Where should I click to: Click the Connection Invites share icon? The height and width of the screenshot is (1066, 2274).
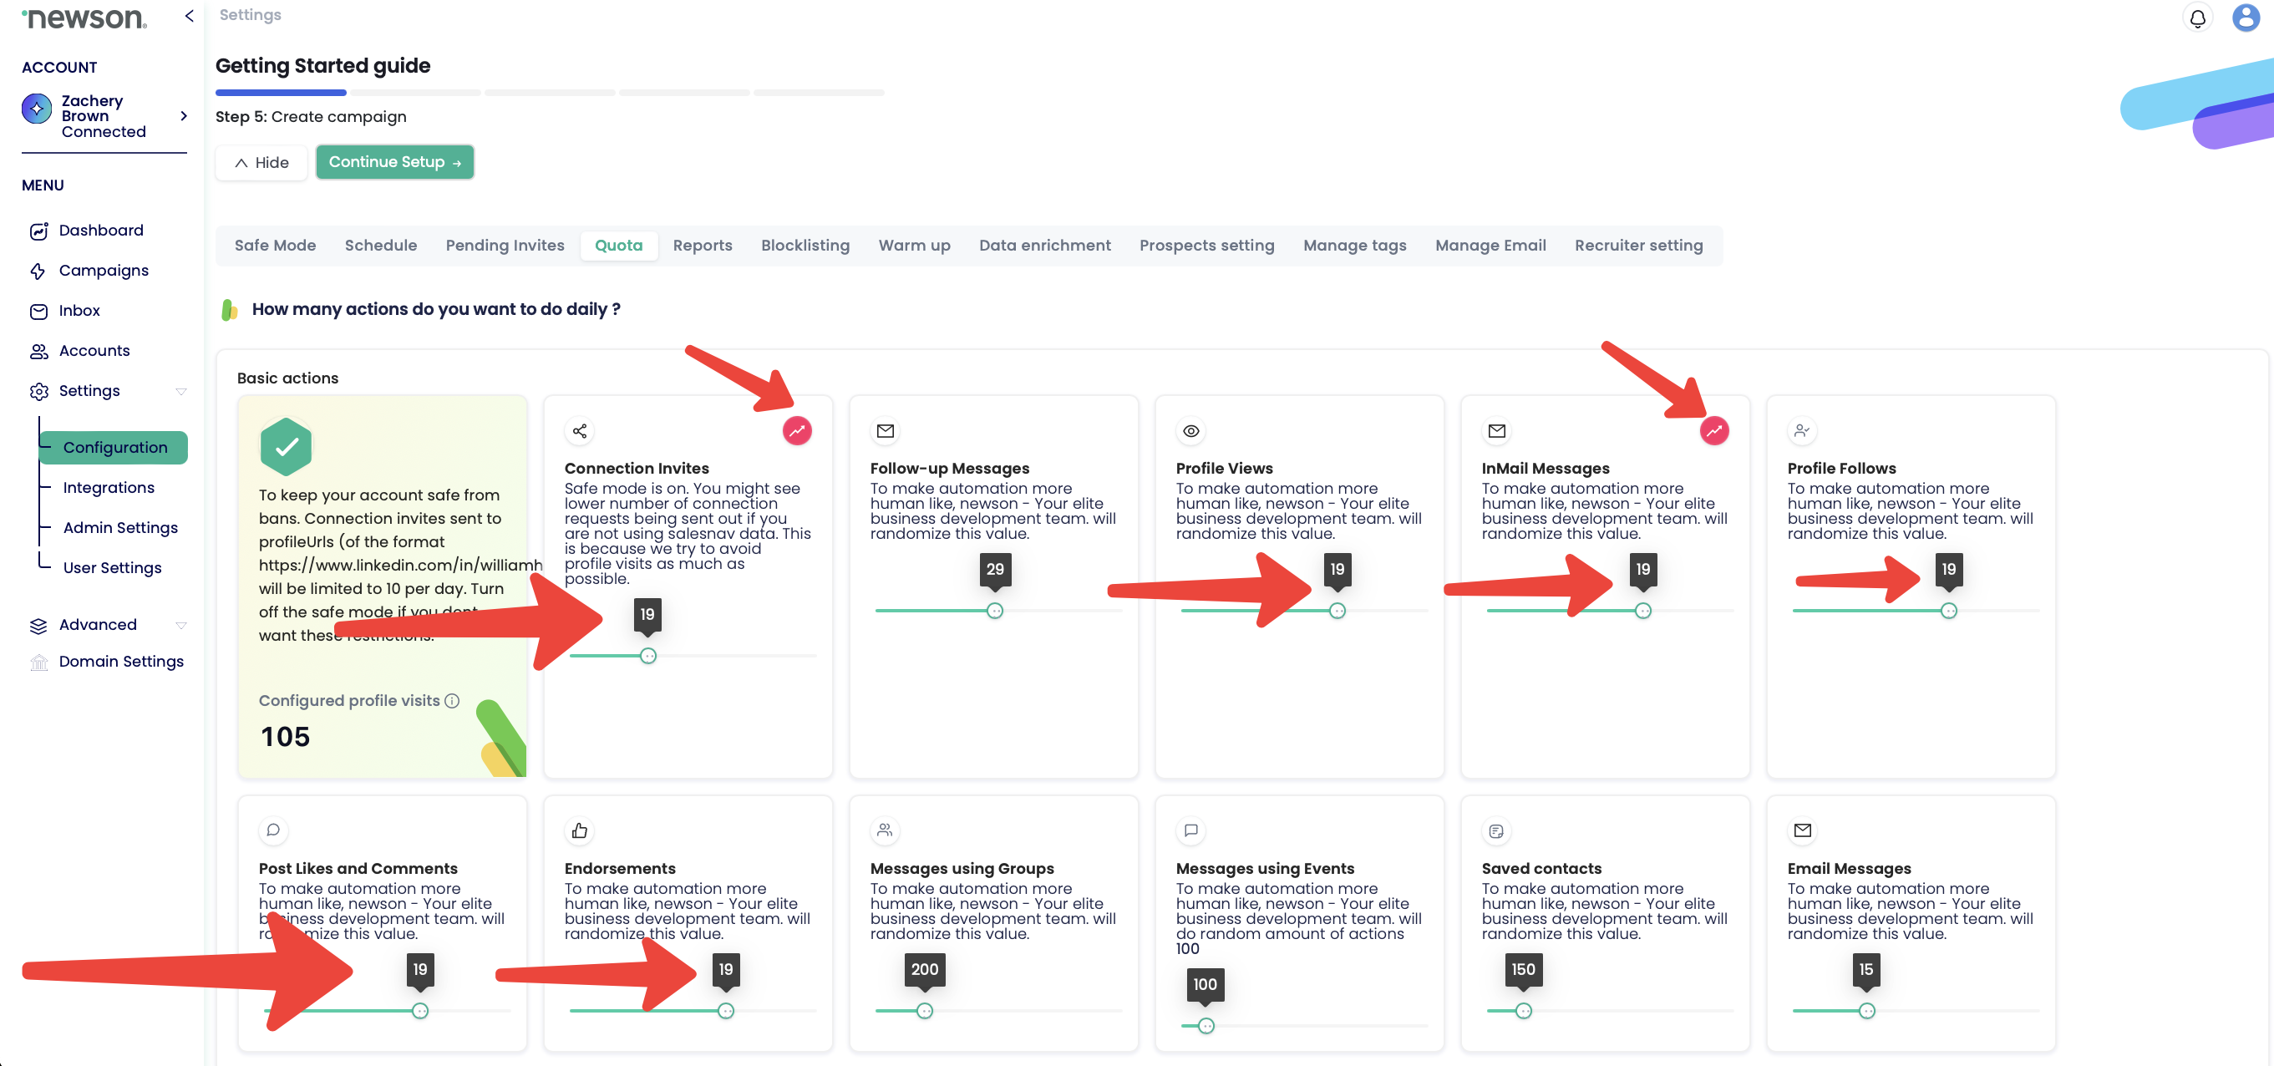579,430
